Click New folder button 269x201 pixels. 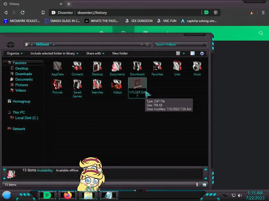click(120, 53)
